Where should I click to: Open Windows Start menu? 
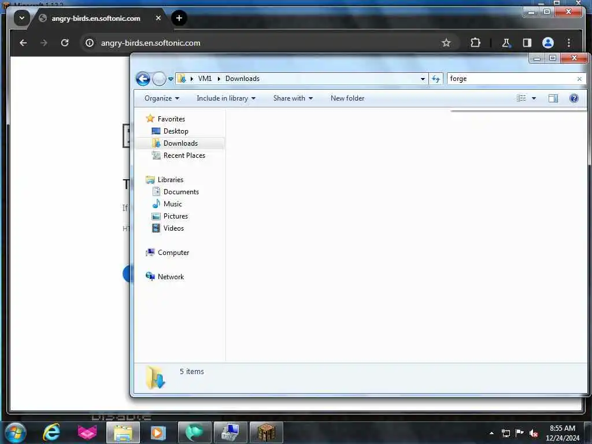coord(15,432)
